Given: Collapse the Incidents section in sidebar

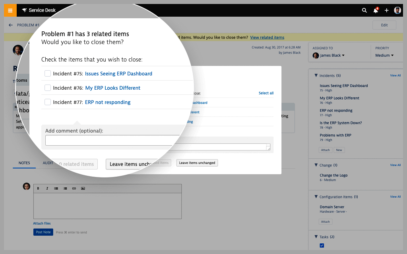Looking at the screenshot, I should (316, 75).
